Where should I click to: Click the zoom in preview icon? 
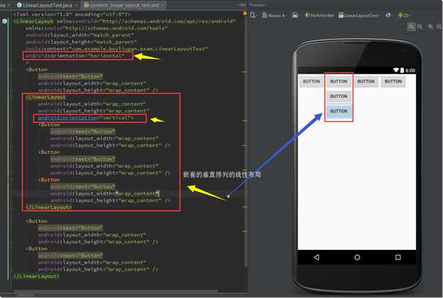point(430,26)
